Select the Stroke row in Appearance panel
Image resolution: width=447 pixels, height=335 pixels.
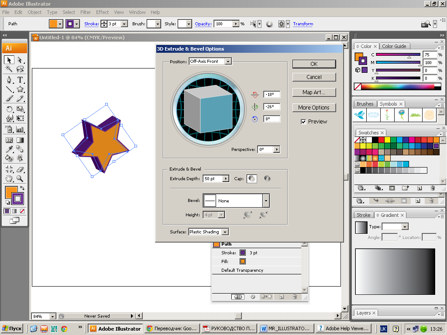pyautogui.click(x=256, y=253)
